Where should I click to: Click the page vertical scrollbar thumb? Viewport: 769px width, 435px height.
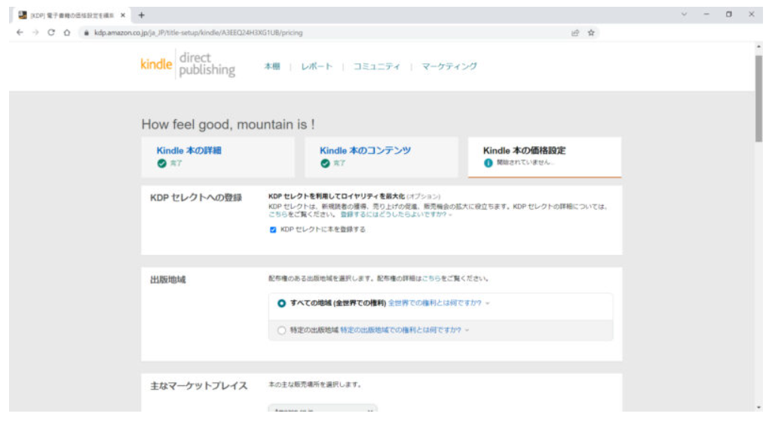tap(758, 98)
